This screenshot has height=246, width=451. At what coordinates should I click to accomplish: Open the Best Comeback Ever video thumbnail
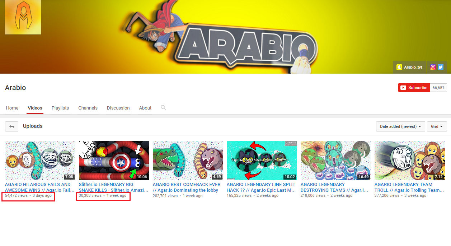[x=188, y=161]
